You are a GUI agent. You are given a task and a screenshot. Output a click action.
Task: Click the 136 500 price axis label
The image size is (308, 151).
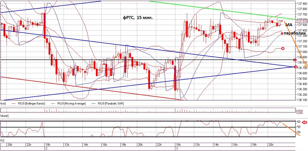(x=302, y=78)
